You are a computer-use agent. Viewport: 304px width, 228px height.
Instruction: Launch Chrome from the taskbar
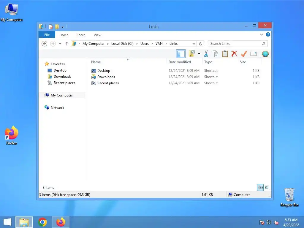click(42, 222)
